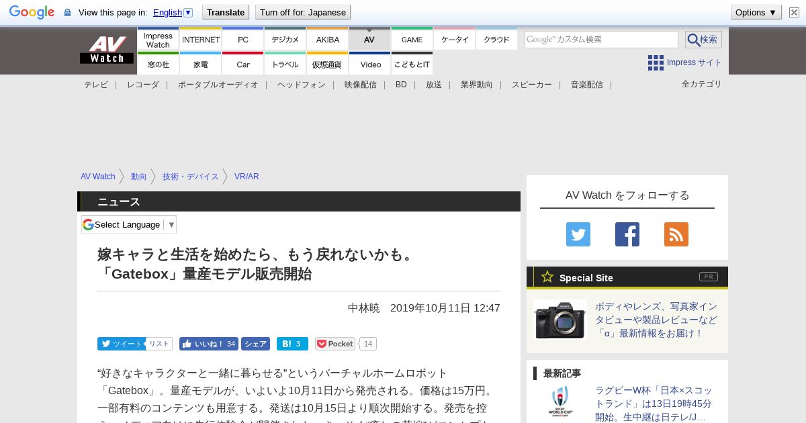Open the Sony camera thumbnail
Image resolution: width=806 pixels, height=423 pixels.
[560, 320]
